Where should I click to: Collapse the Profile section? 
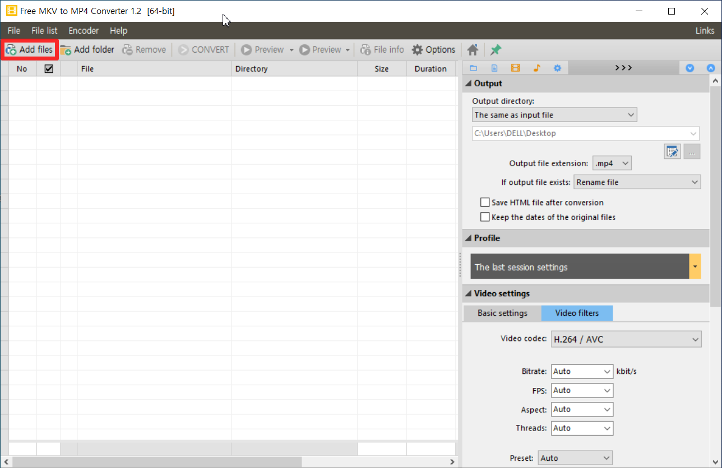[x=469, y=238]
